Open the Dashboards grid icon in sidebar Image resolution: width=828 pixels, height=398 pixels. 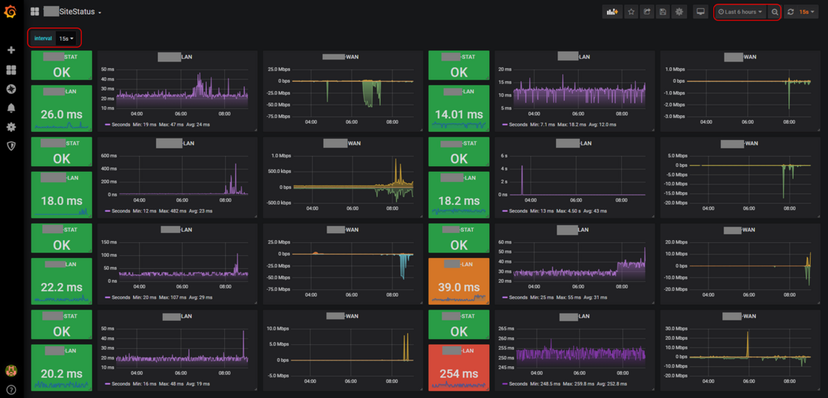[x=11, y=70]
